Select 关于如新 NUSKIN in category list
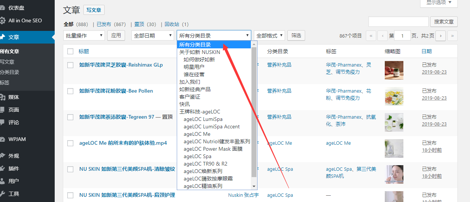Viewport: 470px width, 202px height. (214, 52)
